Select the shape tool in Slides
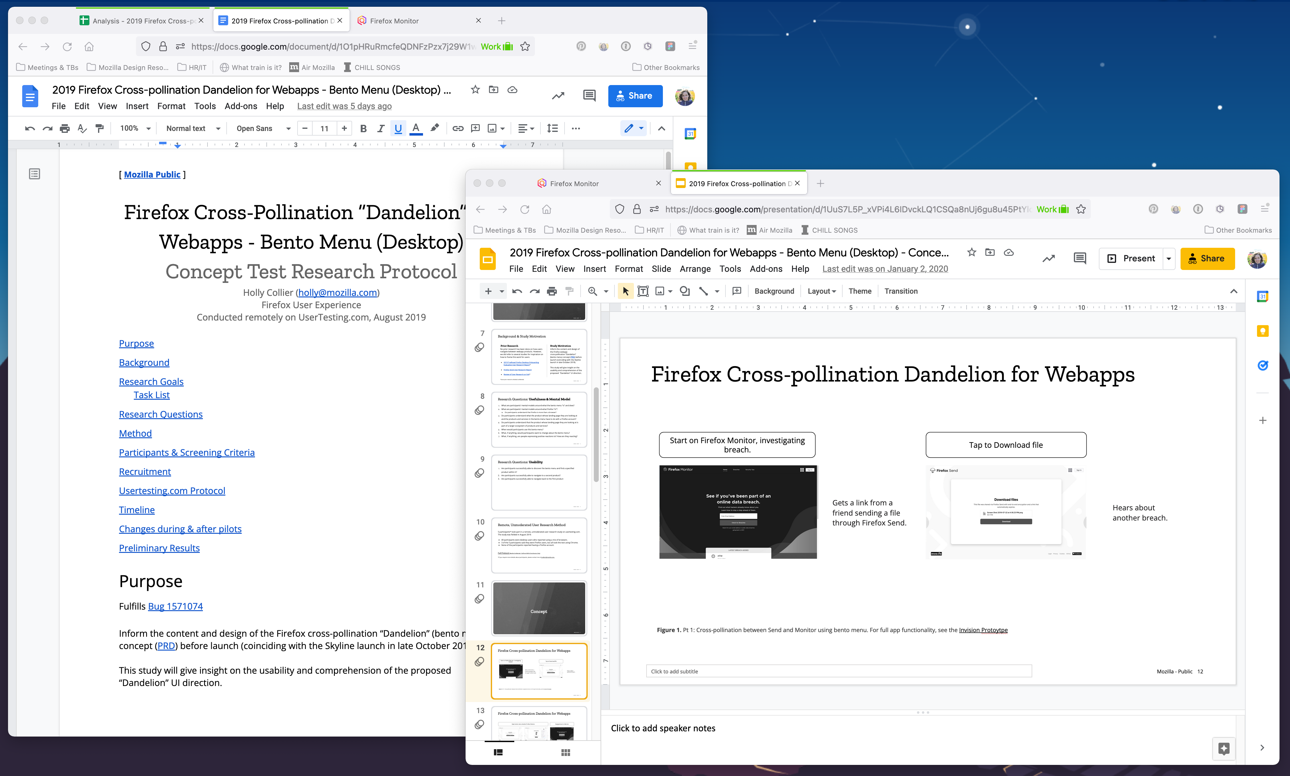1290x776 pixels. (x=684, y=291)
